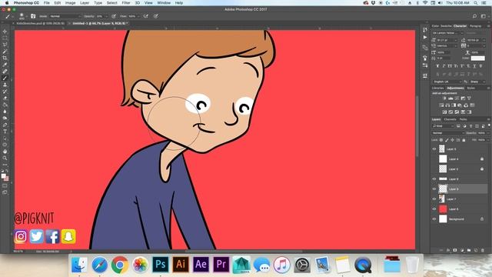
Task: Enable airbrush-style build-up in options bar
Action: click(146, 16)
